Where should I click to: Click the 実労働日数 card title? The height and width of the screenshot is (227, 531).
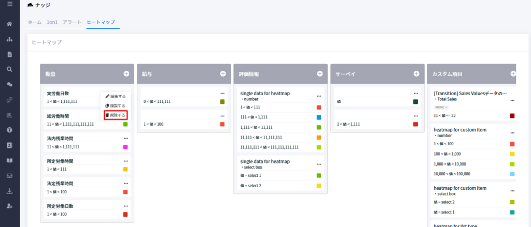(x=58, y=94)
